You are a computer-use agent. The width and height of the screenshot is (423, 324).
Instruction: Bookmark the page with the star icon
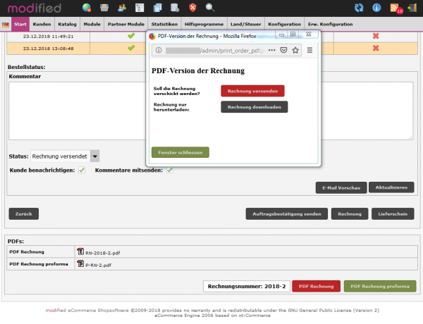coord(295,50)
